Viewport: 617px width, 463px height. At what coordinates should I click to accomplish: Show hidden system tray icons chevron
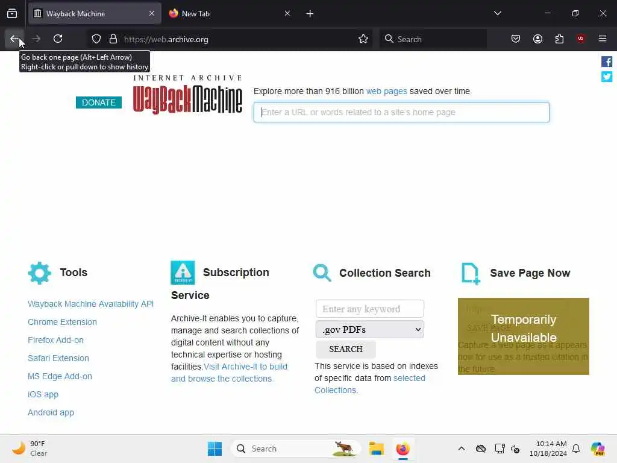pos(461,449)
